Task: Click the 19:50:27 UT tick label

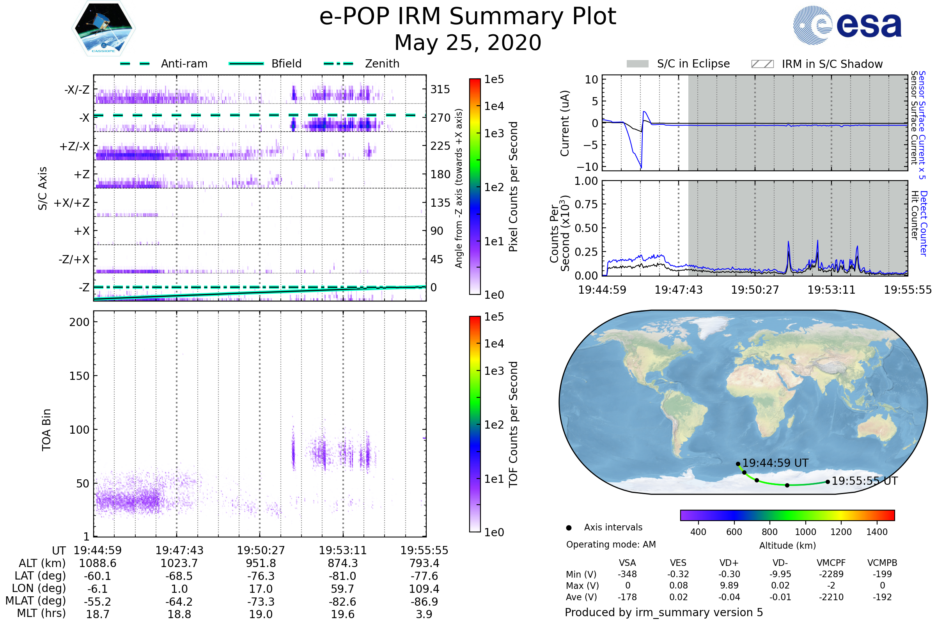Action: (x=261, y=550)
